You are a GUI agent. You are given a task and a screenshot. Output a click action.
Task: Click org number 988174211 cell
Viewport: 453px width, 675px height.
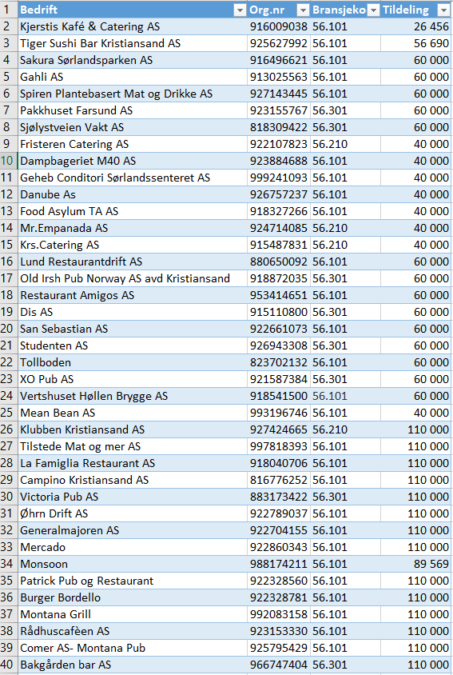tap(279, 564)
